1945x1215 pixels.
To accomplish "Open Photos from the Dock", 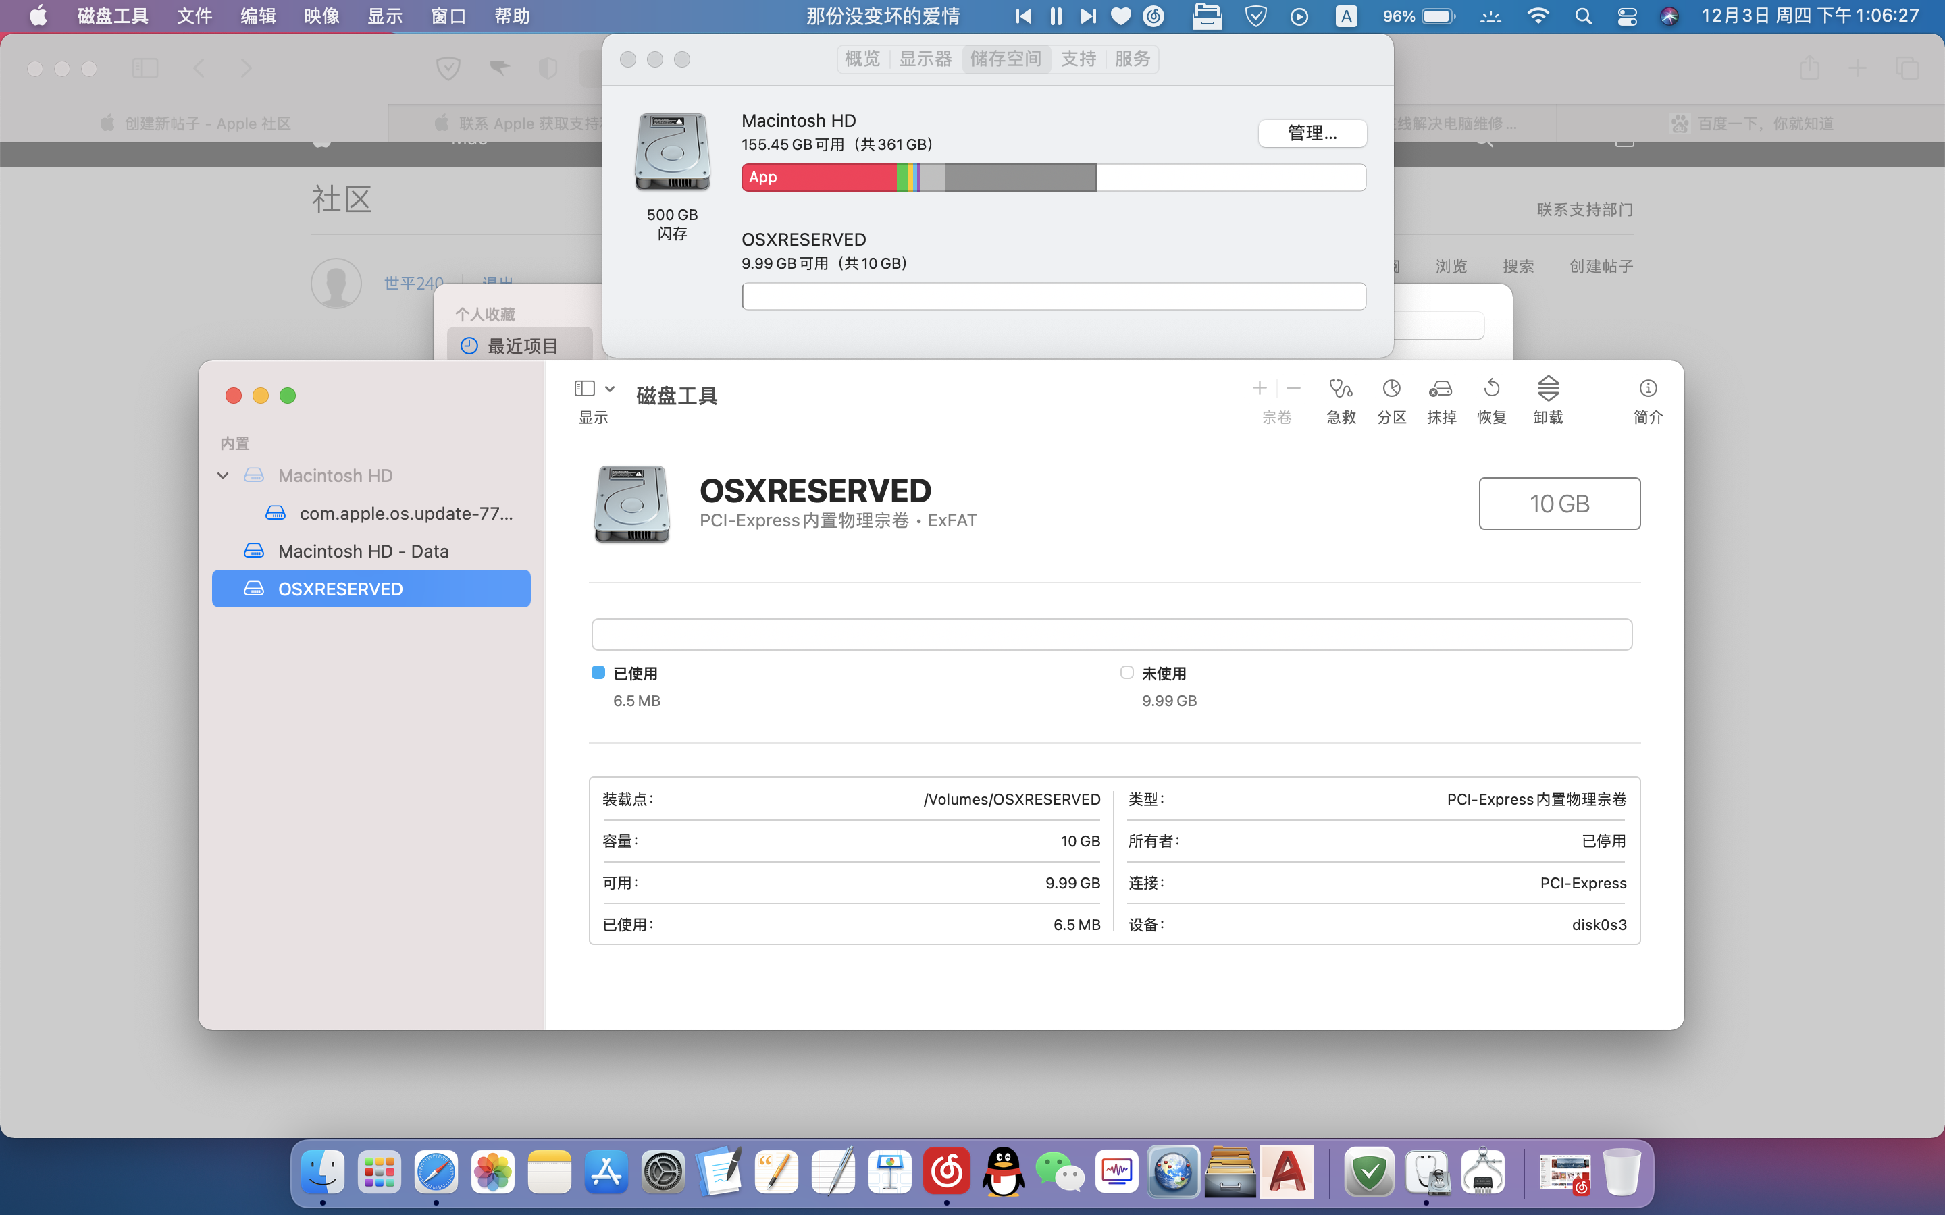I will 493,1172.
